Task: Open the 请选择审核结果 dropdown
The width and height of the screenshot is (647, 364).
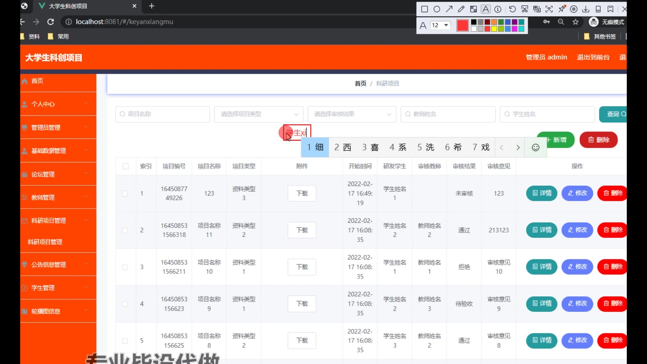Action: click(x=352, y=114)
